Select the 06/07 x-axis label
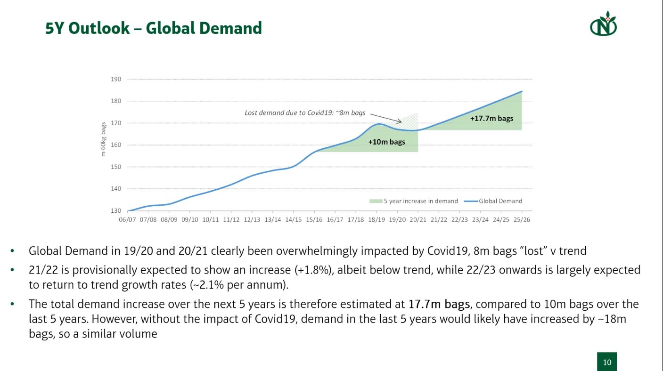 [x=127, y=220]
